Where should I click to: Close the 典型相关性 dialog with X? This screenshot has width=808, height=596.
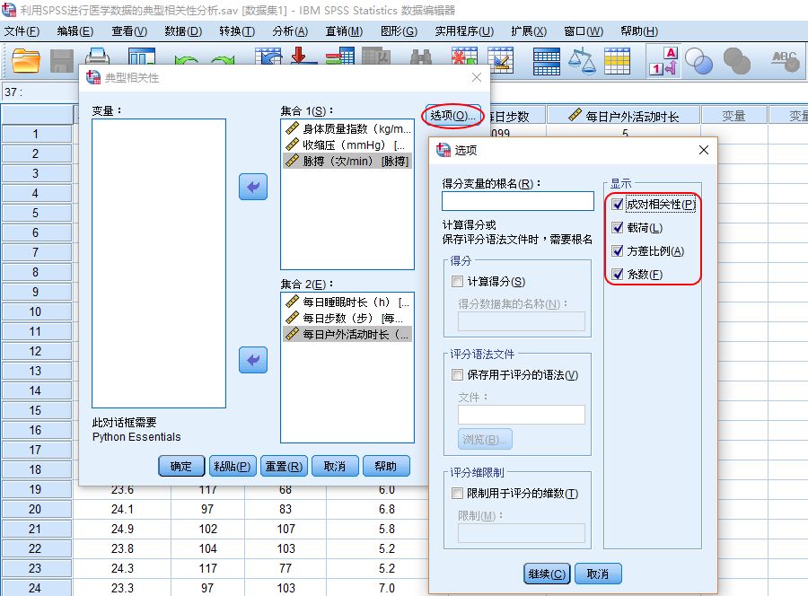click(x=477, y=77)
